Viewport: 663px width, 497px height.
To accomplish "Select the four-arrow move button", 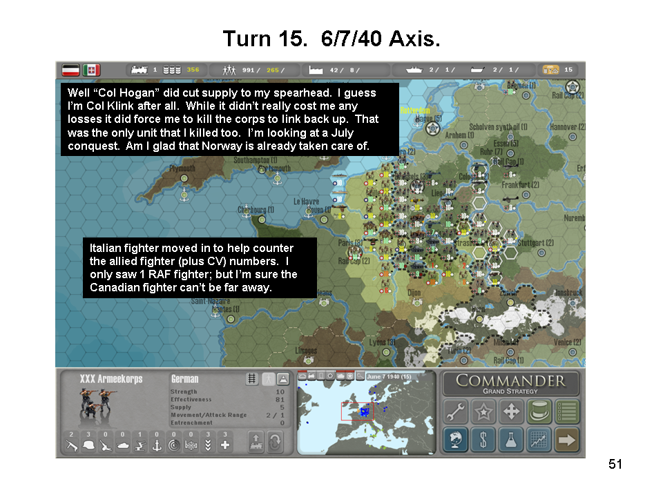I will tap(511, 412).
